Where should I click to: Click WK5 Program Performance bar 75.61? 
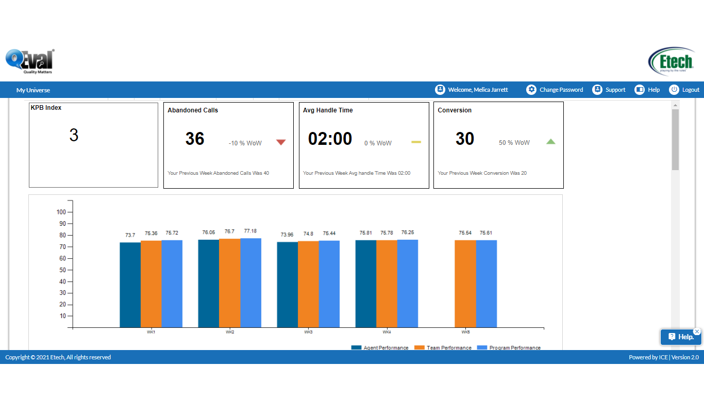[x=486, y=284]
